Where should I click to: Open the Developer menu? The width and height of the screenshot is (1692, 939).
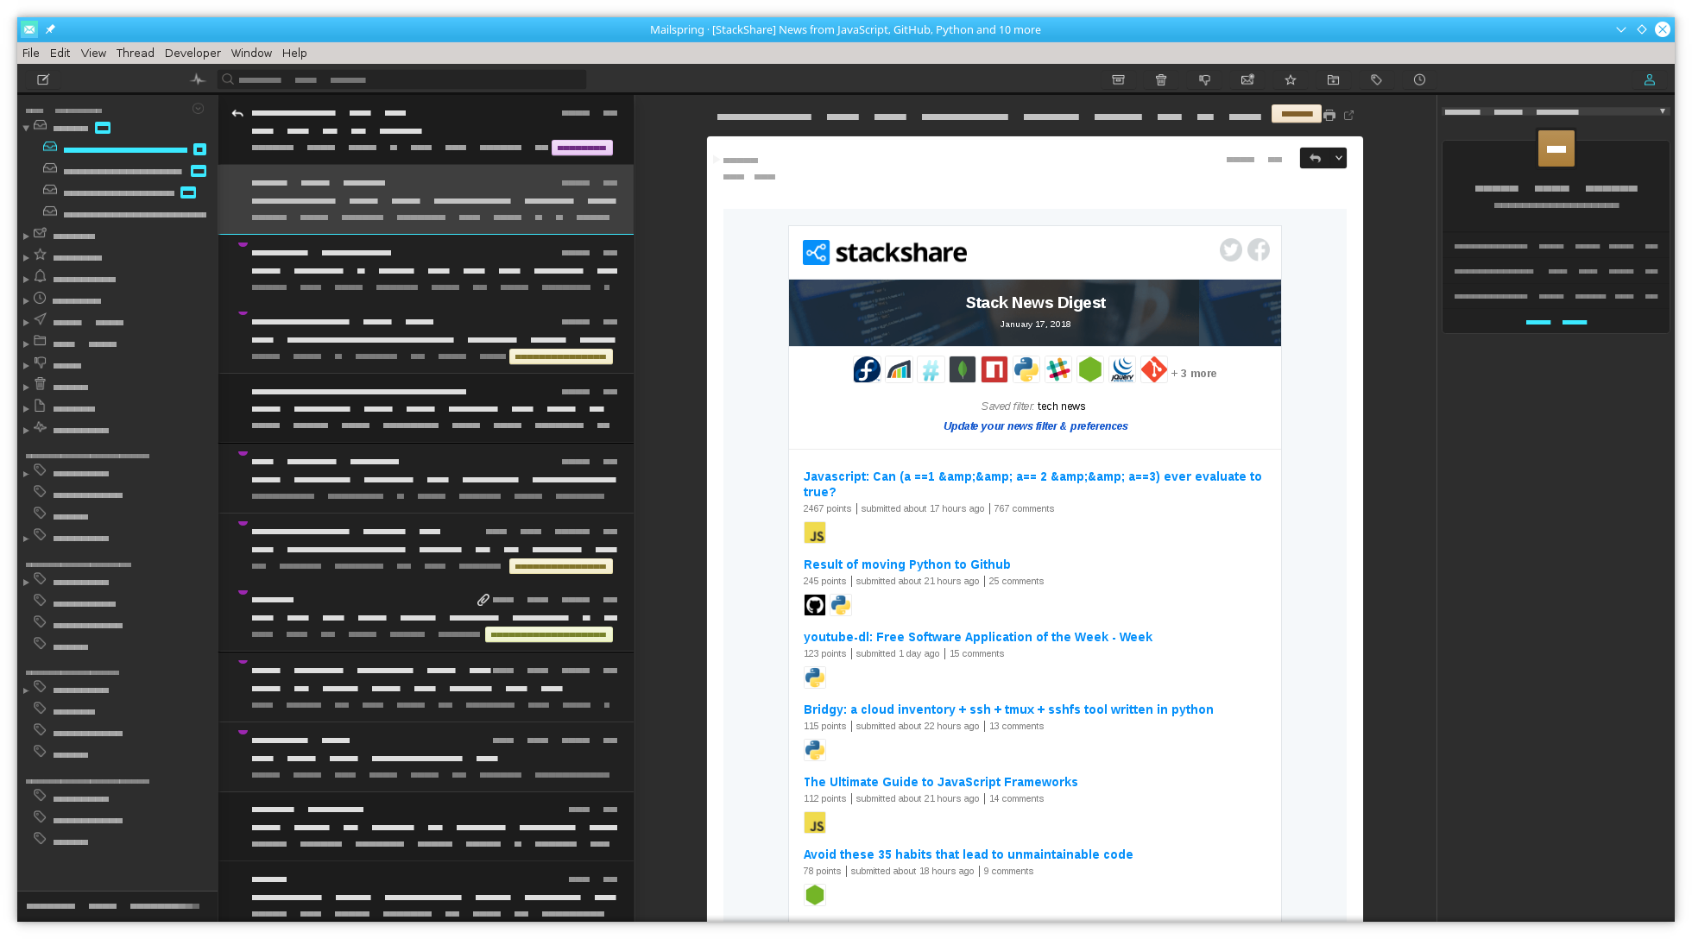(x=193, y=53)
